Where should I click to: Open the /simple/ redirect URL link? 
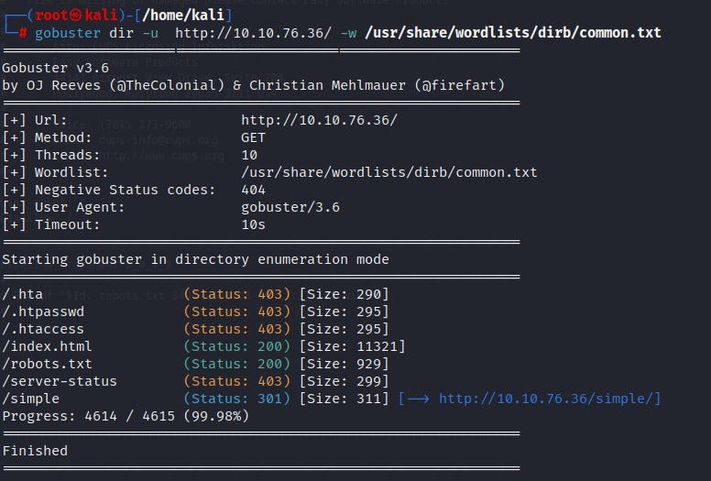tap(550, 399)
